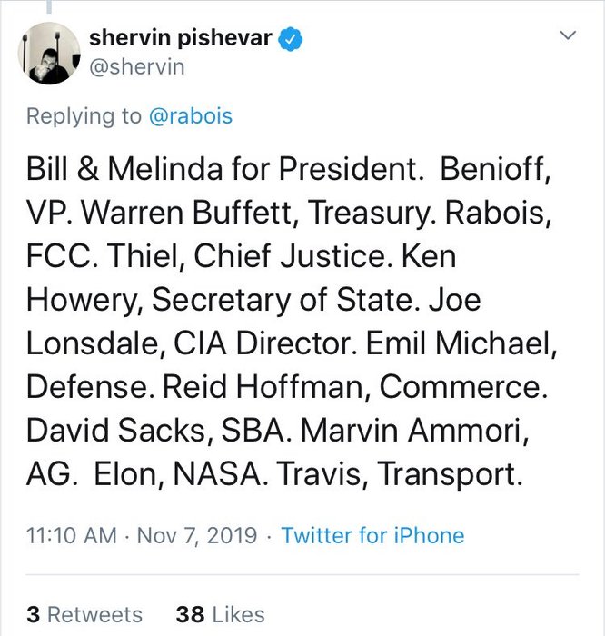Click the 11:10 AM timestamp
The width and height of the screenshot is (605, 636).
[x=69, y=535]
